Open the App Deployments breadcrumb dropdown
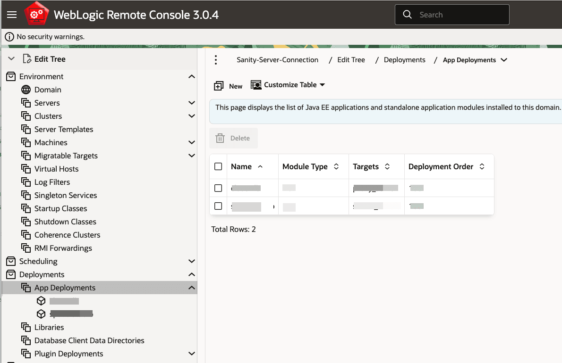This screenshot has width=562, height=363. [504, 60]
